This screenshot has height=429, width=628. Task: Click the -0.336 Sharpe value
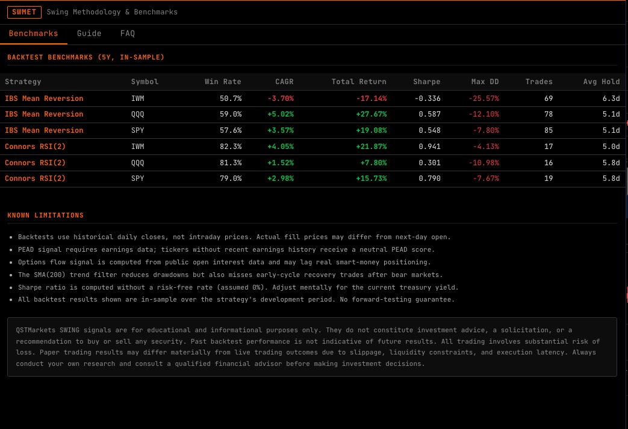[427, 99]
